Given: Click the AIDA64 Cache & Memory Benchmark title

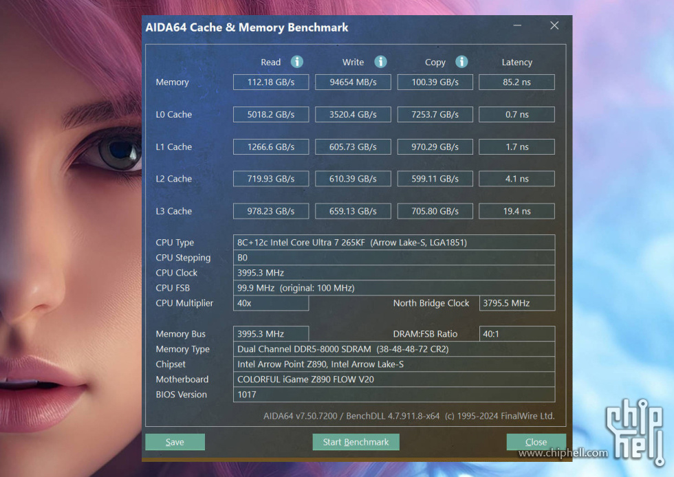Looking at the screenshot, I should pos(247,27).
